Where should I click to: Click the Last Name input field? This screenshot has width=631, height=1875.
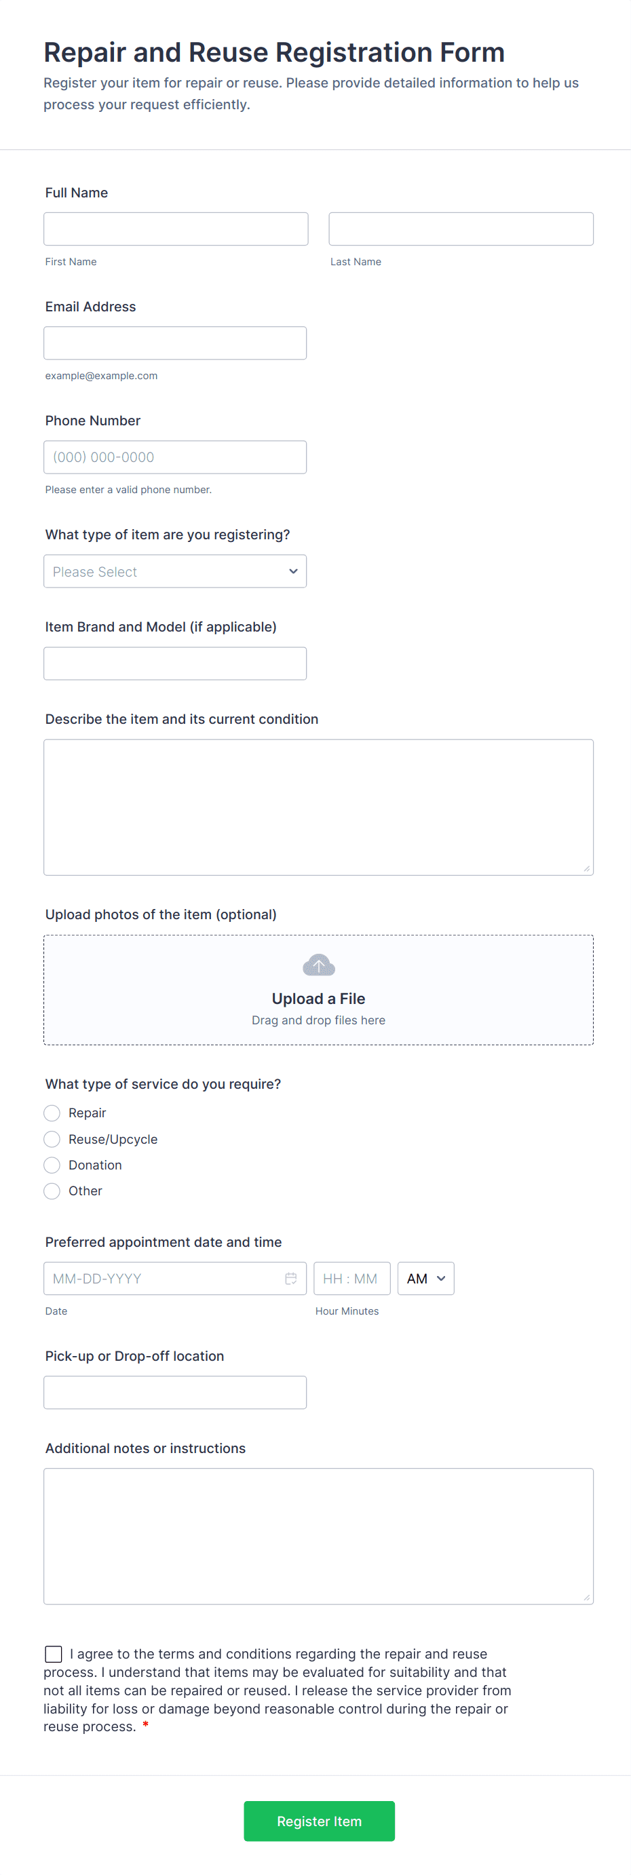460,229
